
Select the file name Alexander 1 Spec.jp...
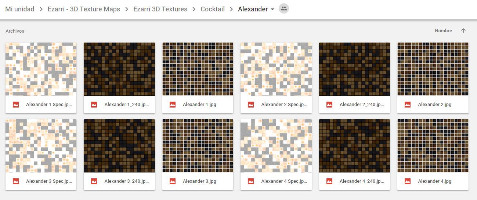49,105
